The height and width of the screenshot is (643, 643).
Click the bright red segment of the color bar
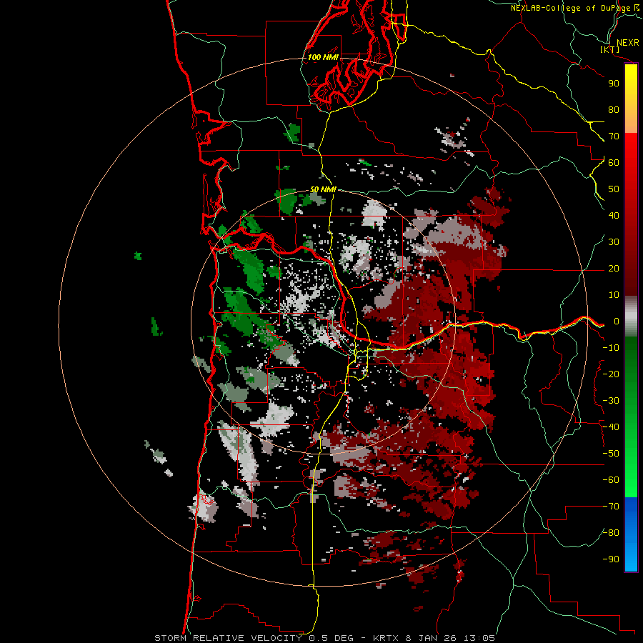tap(631, 149)
